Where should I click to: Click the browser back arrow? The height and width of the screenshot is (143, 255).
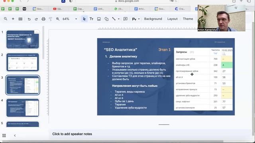(21, 1)
